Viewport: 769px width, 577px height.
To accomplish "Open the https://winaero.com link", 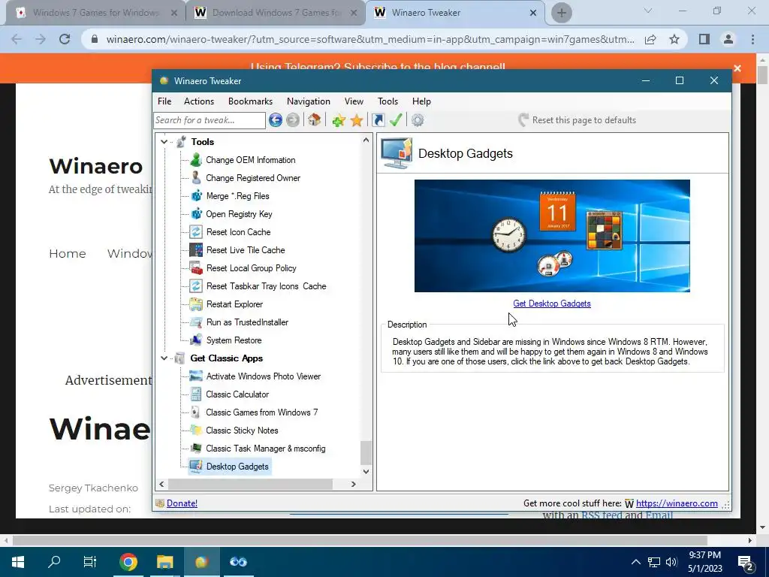I will click(677, 503).
